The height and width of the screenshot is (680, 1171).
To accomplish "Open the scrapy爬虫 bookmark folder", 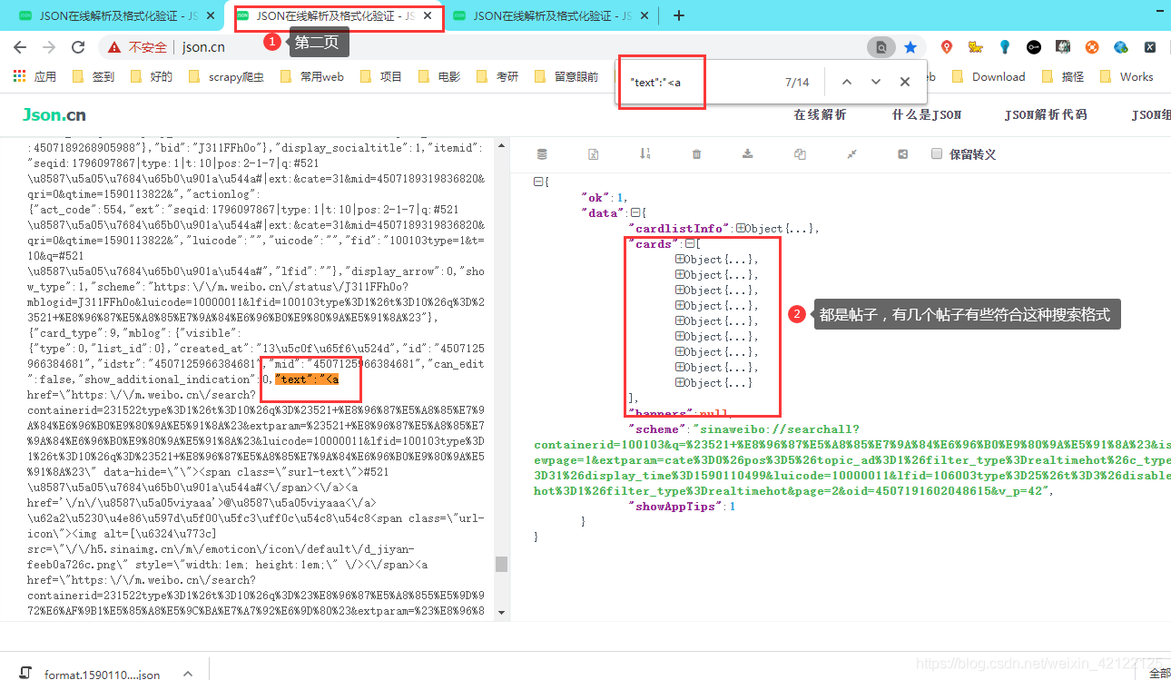I will point(226,76).
